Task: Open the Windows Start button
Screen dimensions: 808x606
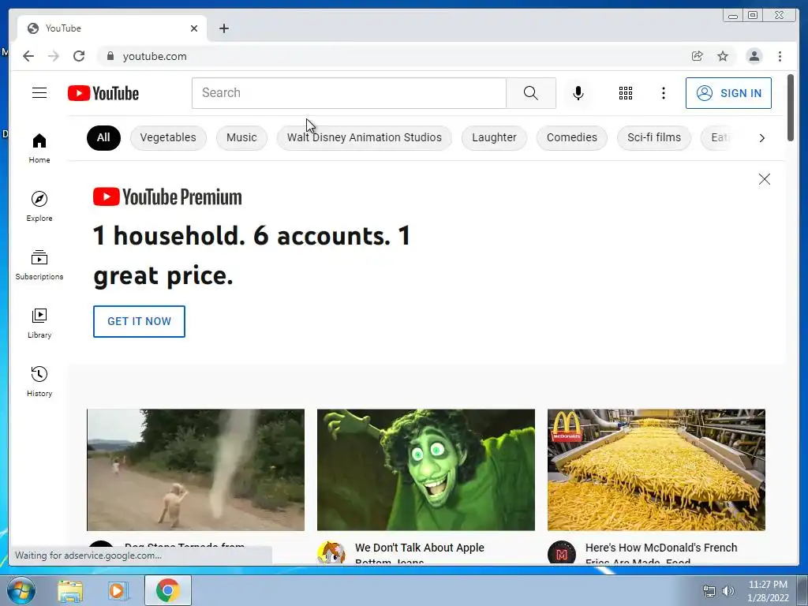Action: (21, 590)
